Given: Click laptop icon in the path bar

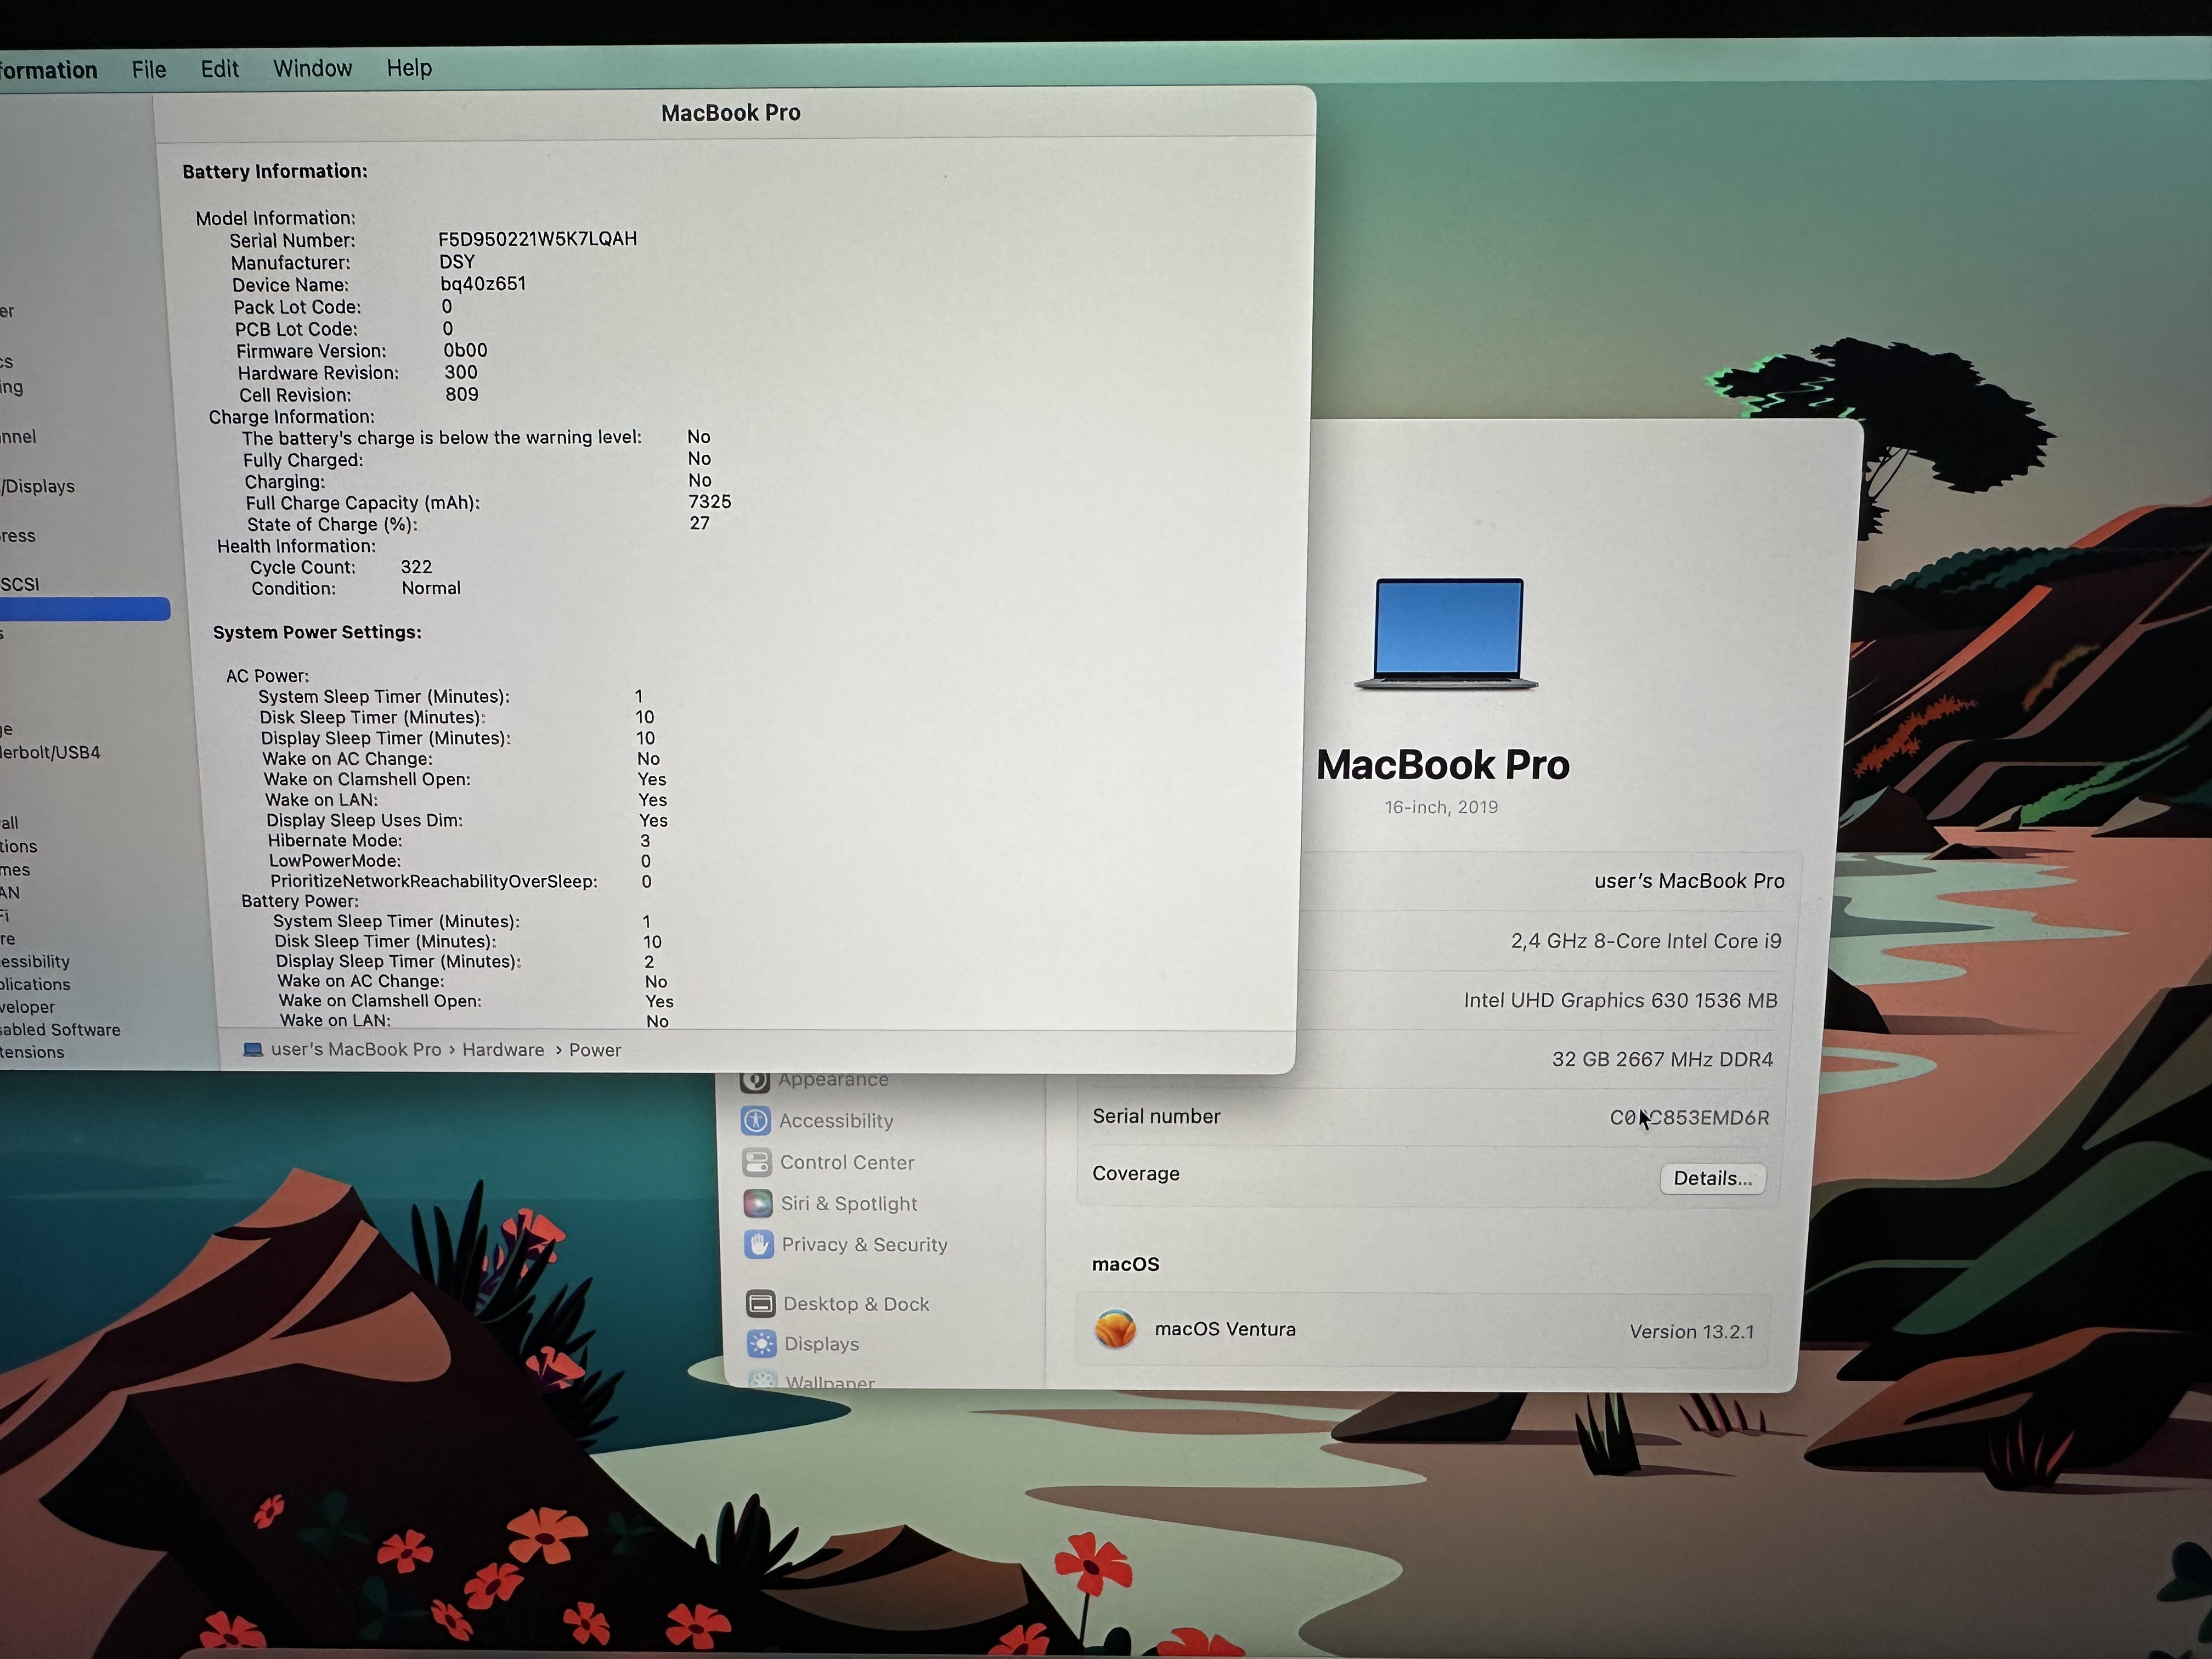Looking at the screenshot, I should point(253,1050).
